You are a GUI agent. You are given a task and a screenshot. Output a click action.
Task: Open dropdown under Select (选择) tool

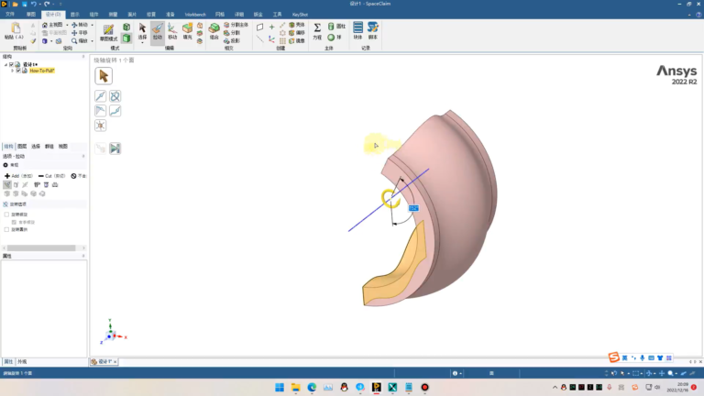tap(142, 43)
